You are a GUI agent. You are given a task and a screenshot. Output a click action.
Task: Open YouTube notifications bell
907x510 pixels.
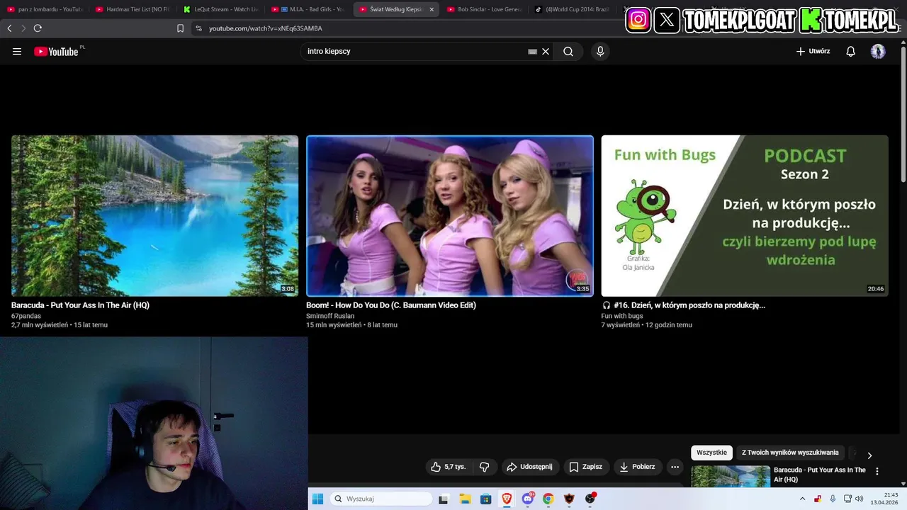(850, 51)
